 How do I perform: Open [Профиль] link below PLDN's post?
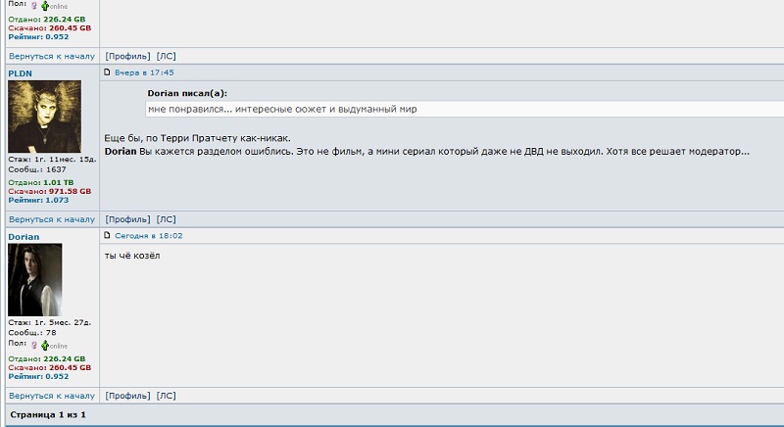[x=127, y=219]
